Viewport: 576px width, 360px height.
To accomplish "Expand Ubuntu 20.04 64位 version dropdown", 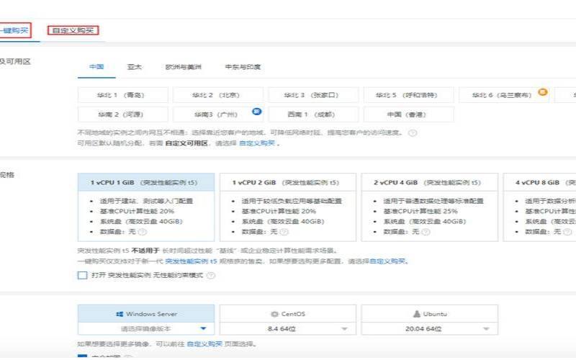I will point(430,329).
